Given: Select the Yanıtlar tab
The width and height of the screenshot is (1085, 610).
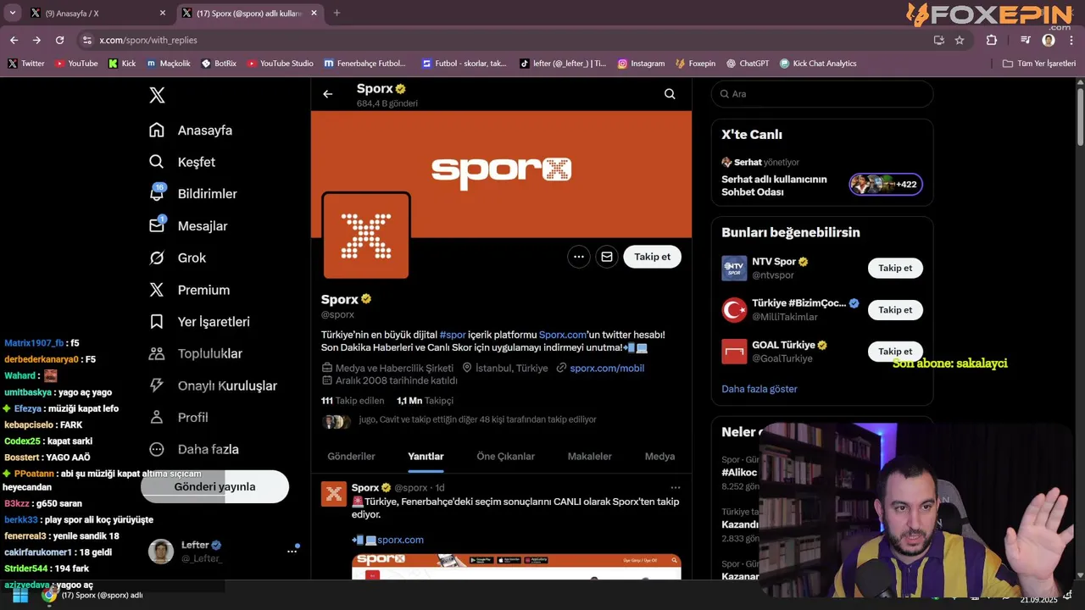Looking at the screenshot, I should click(x=426, y=456).
